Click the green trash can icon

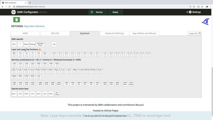click(17, 20)
